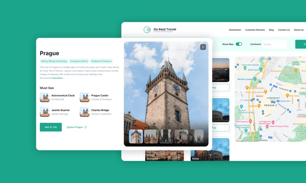The height and width of the screenshot is (183, 306).
Task: Open the Continent dropdown showing Europe
Action: pyautogui.click(x=274, y=44)
